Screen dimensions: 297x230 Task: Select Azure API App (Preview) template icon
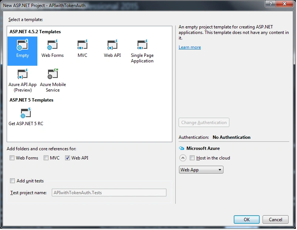pos(22,74)
